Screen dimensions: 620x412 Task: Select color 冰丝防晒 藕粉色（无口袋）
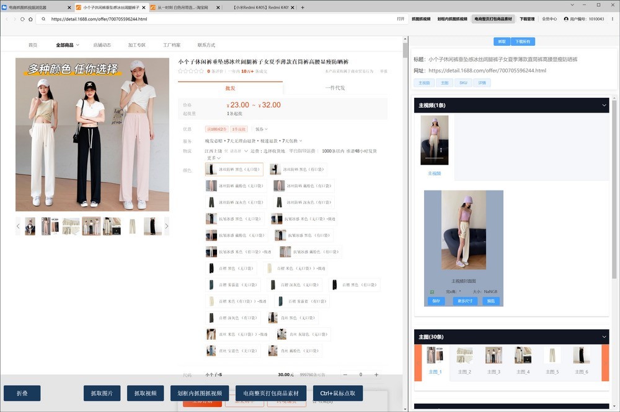[x=234, y=186]
